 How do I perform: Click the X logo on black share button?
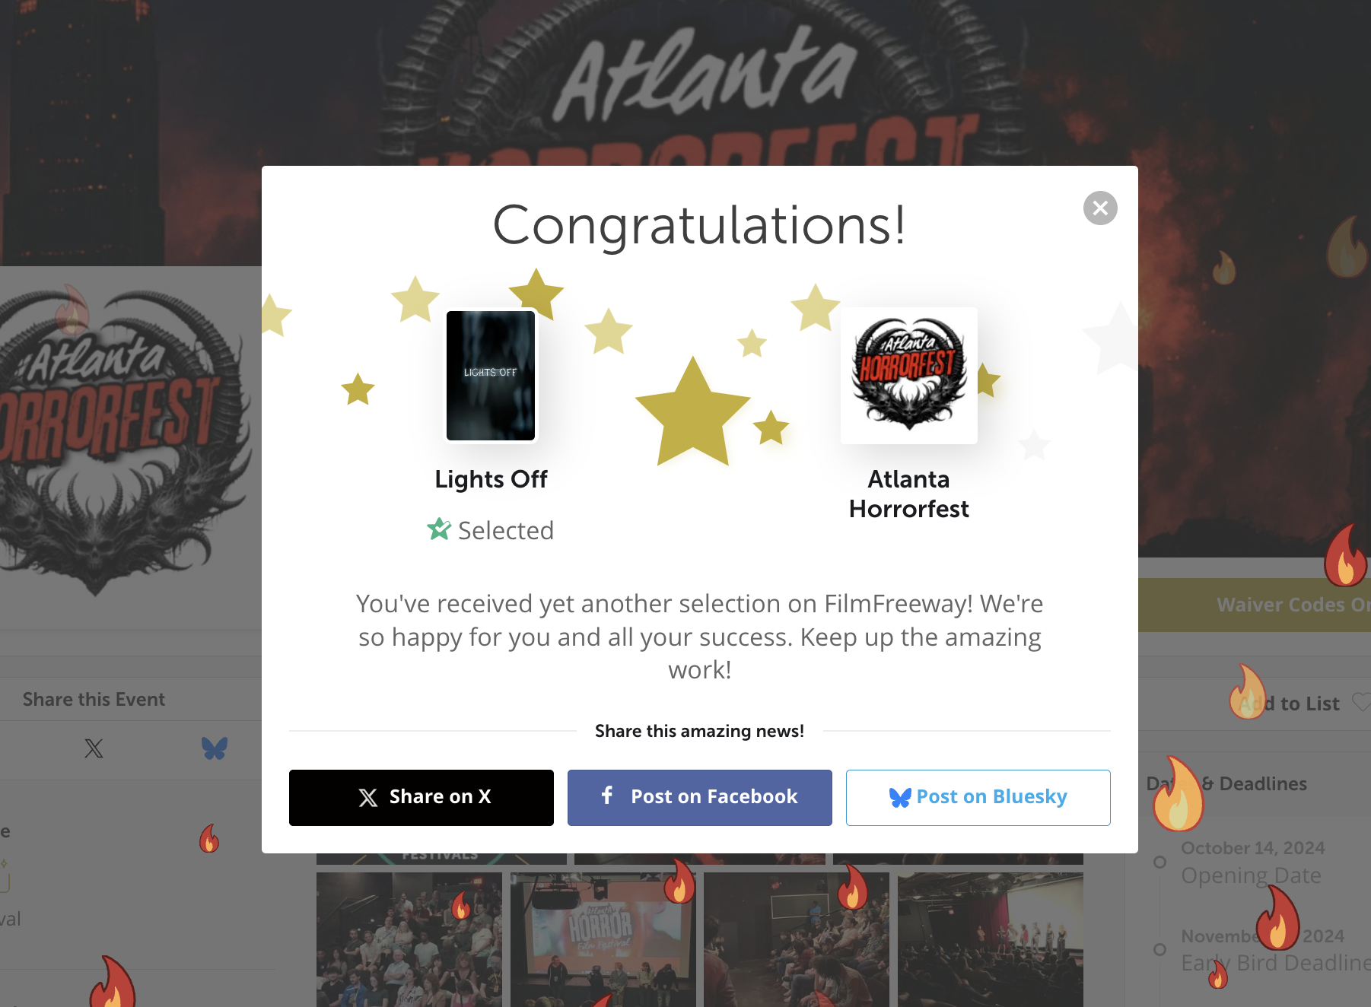[368, 797]
